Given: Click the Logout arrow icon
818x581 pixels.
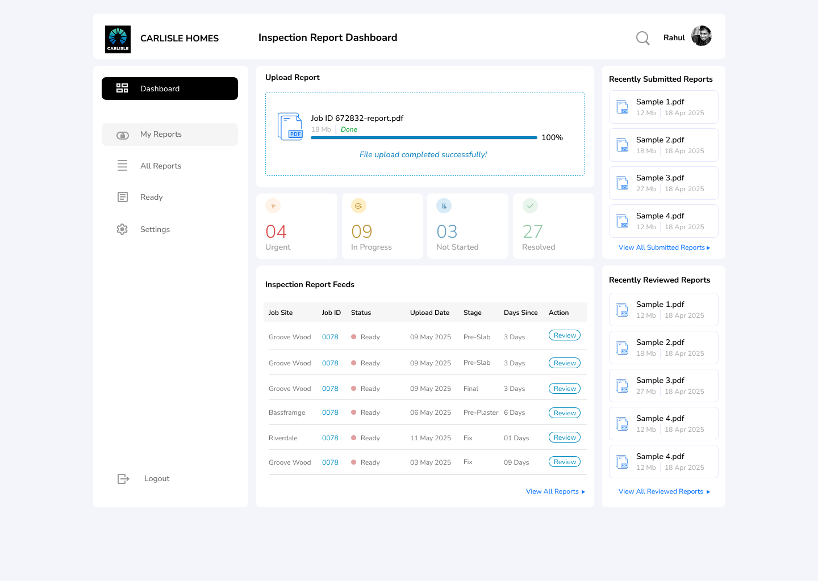Looking at the screenshot, I should coord(123,478).
